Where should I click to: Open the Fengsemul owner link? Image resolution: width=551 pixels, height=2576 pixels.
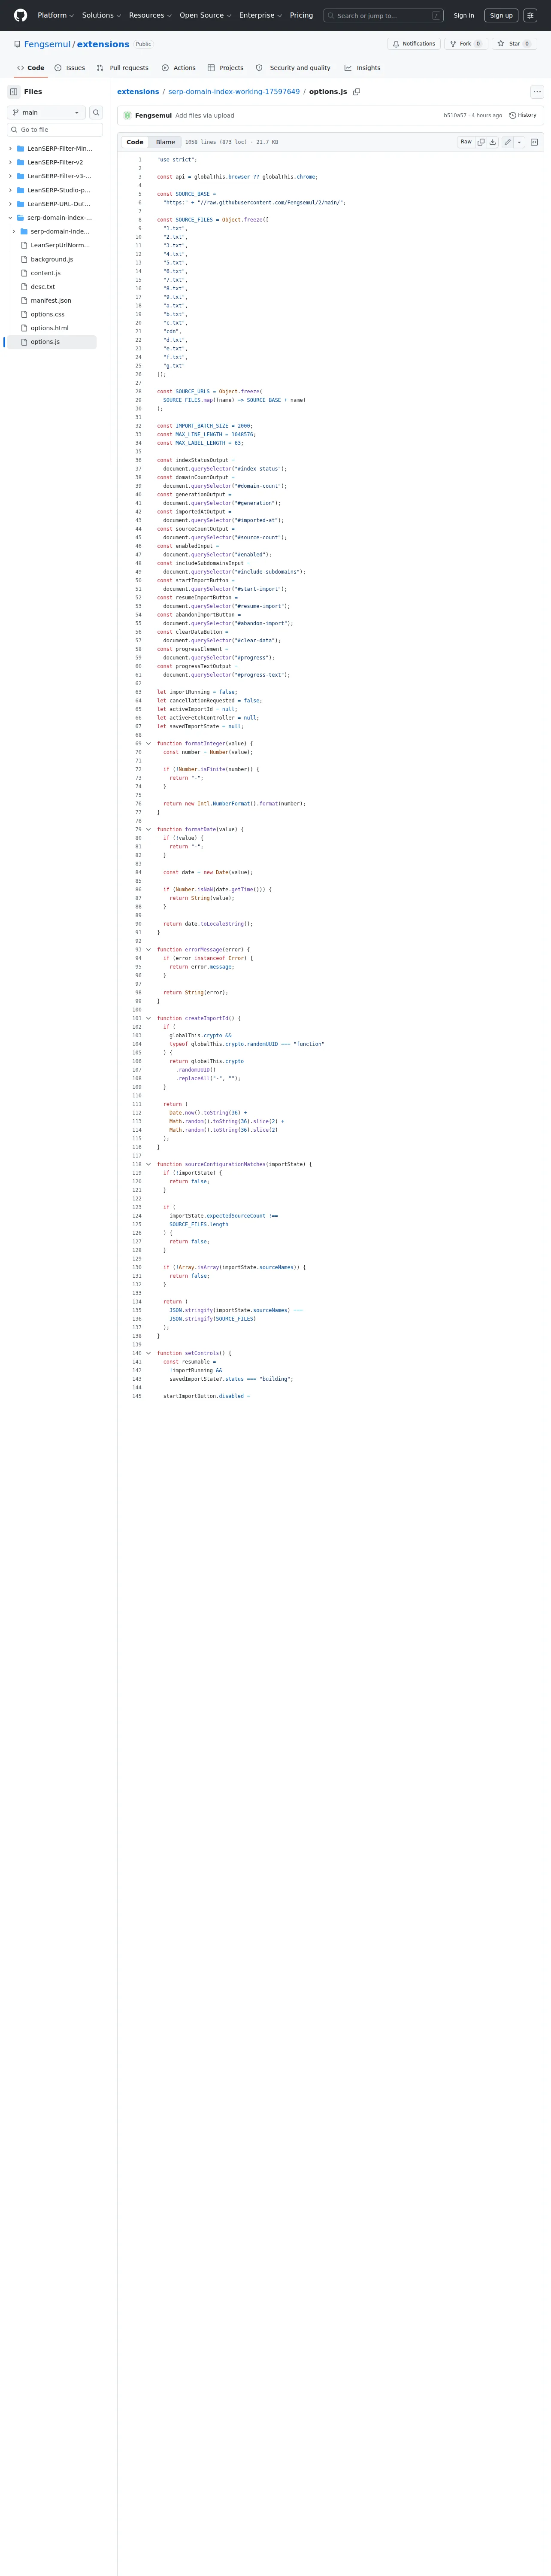pyautogui.click(x=48, y=44)
